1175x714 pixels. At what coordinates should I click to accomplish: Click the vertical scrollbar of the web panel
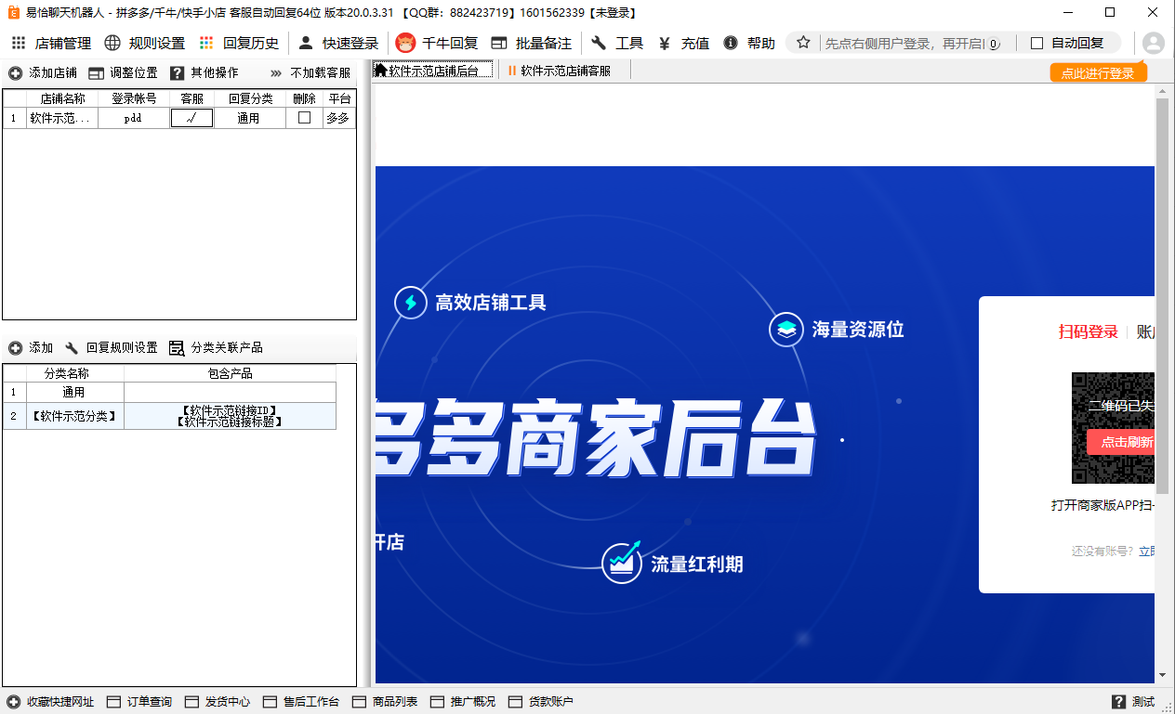click(1162, 385)
